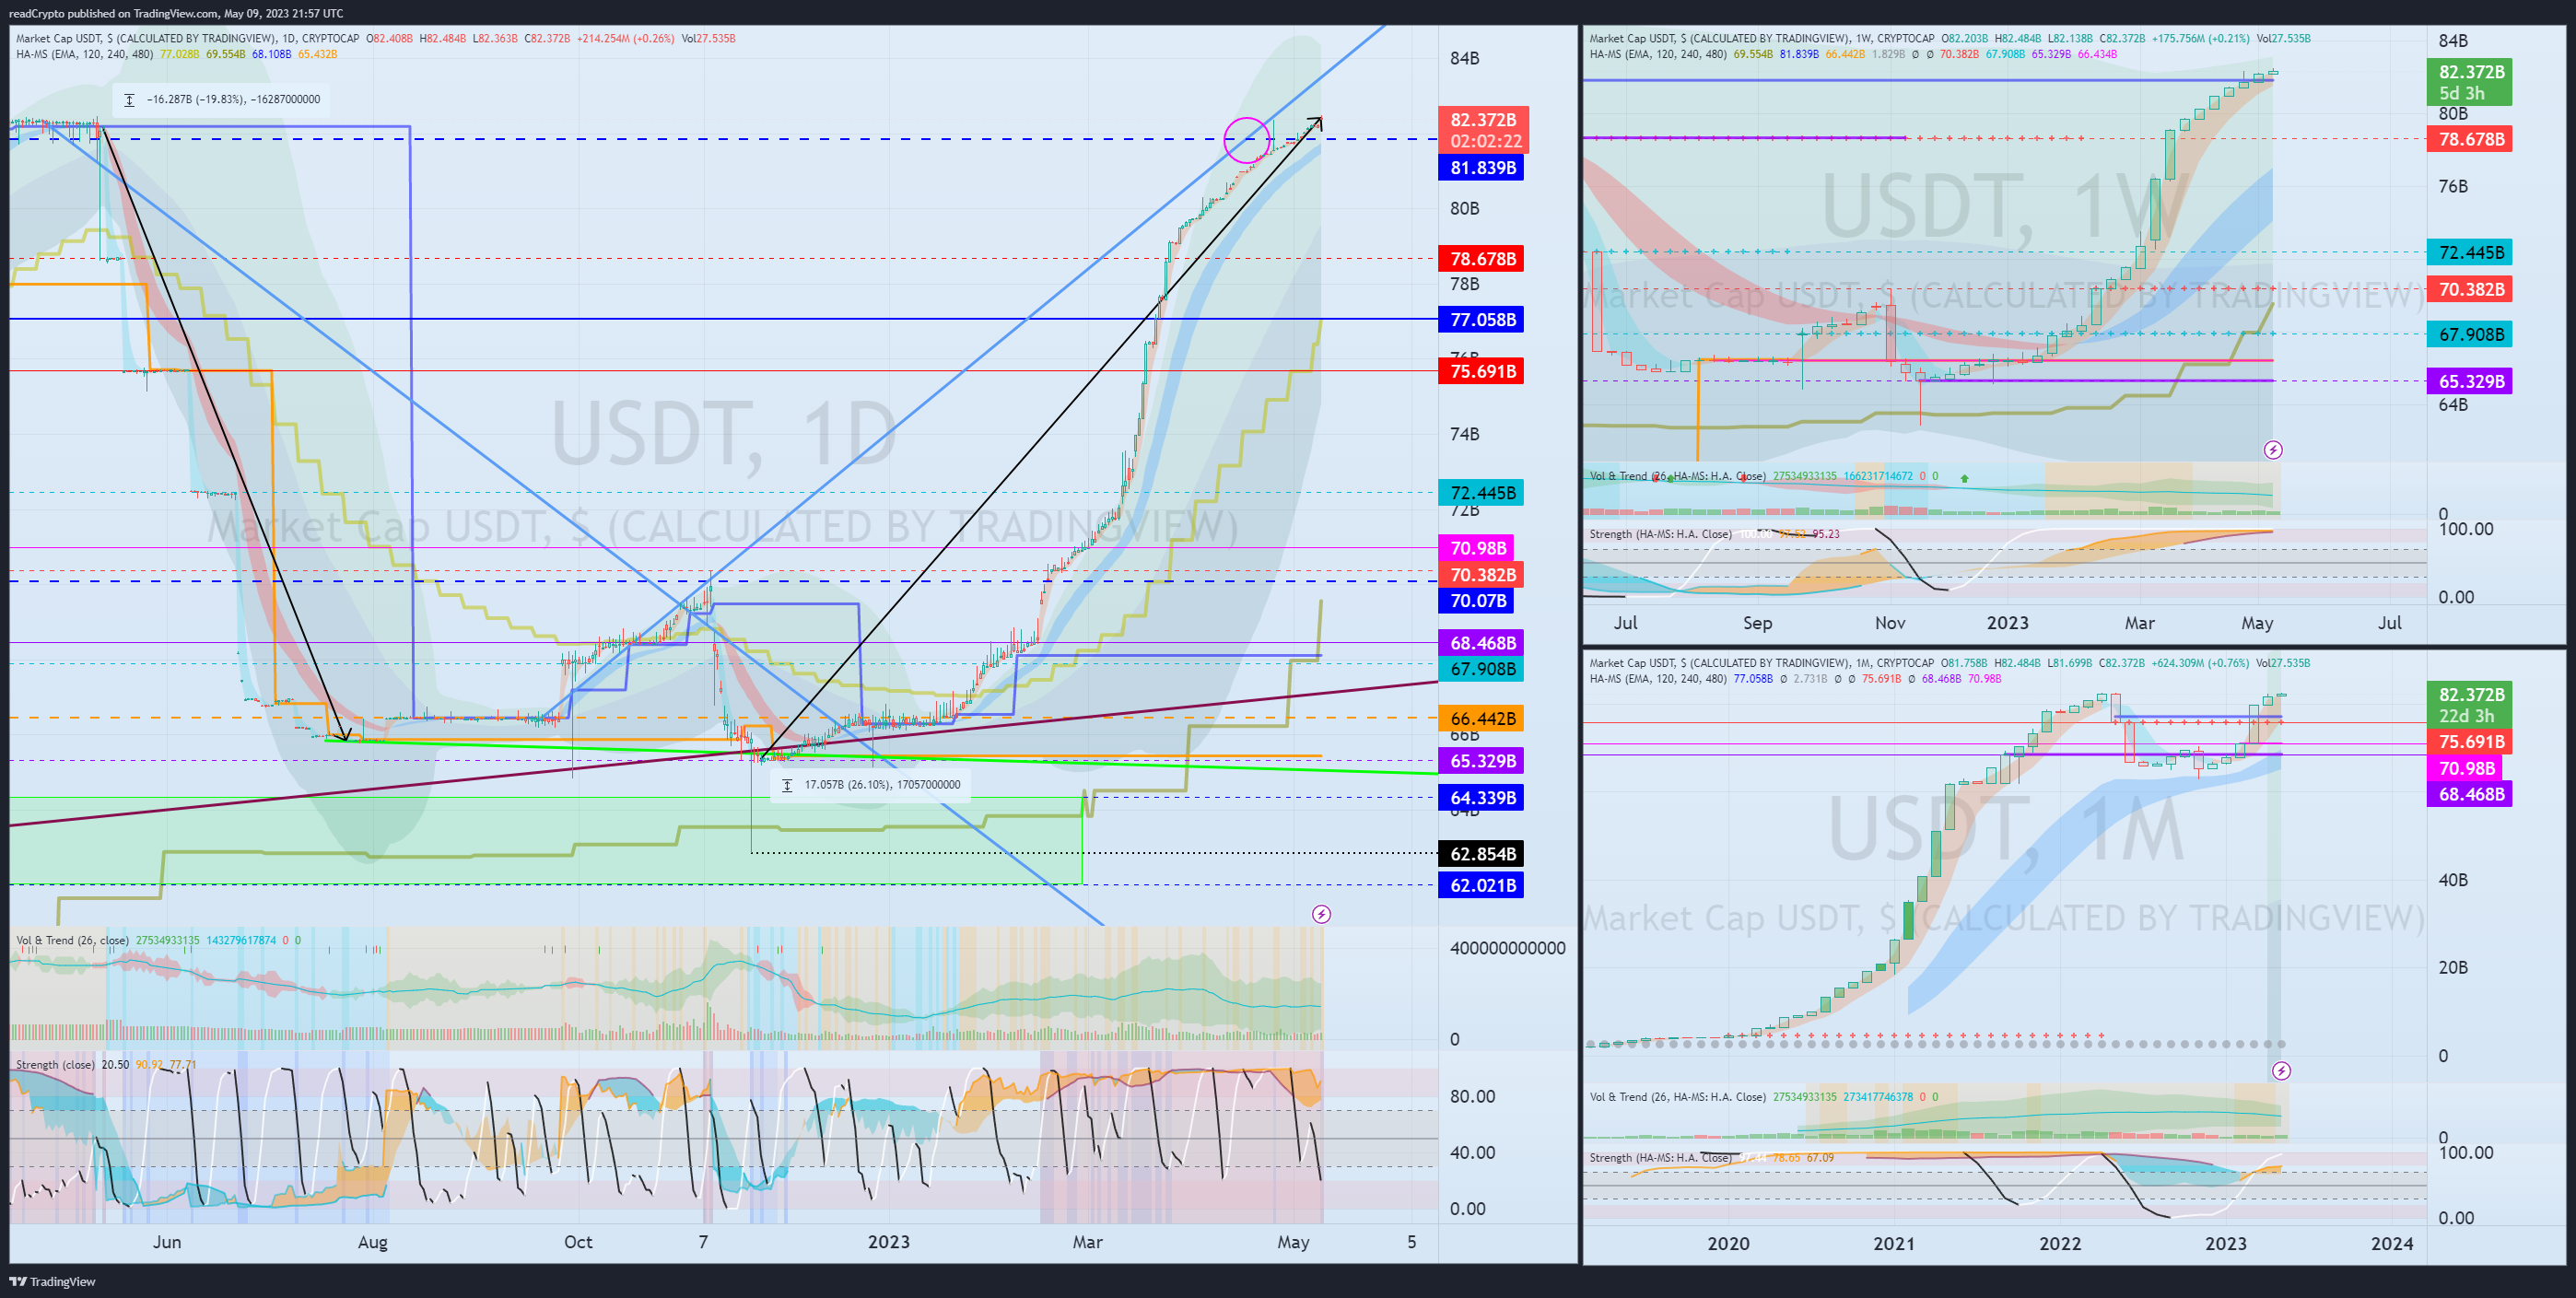
Task: Click the Sep label on 1W time axis
Action: point(1757,623)
